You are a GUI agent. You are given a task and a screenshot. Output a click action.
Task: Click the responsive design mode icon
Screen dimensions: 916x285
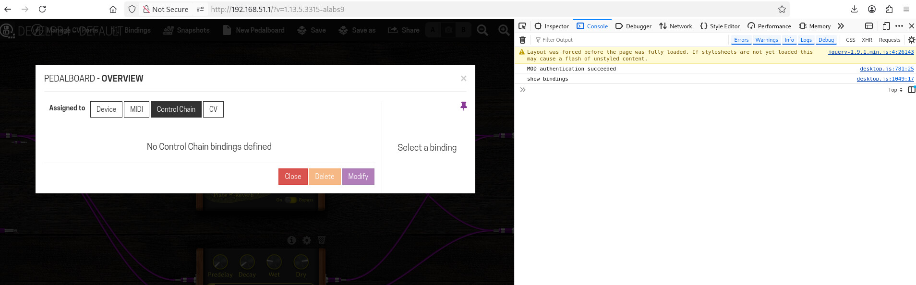pyautogui.click(x=886, y=26)
